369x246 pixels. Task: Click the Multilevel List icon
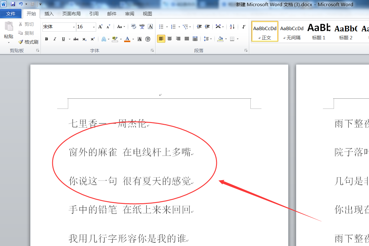185,27
